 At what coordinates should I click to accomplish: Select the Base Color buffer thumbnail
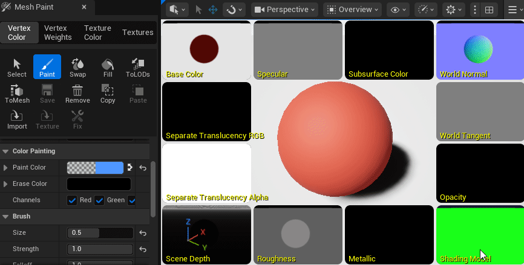(206, 50)
